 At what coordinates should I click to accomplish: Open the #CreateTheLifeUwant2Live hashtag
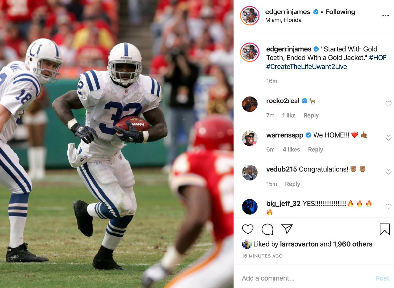(x=307, y=67)
